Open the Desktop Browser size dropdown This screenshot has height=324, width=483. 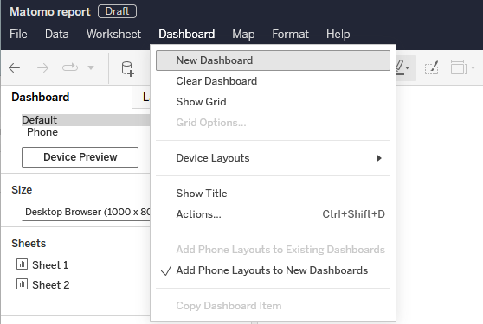tap(86, 212)
